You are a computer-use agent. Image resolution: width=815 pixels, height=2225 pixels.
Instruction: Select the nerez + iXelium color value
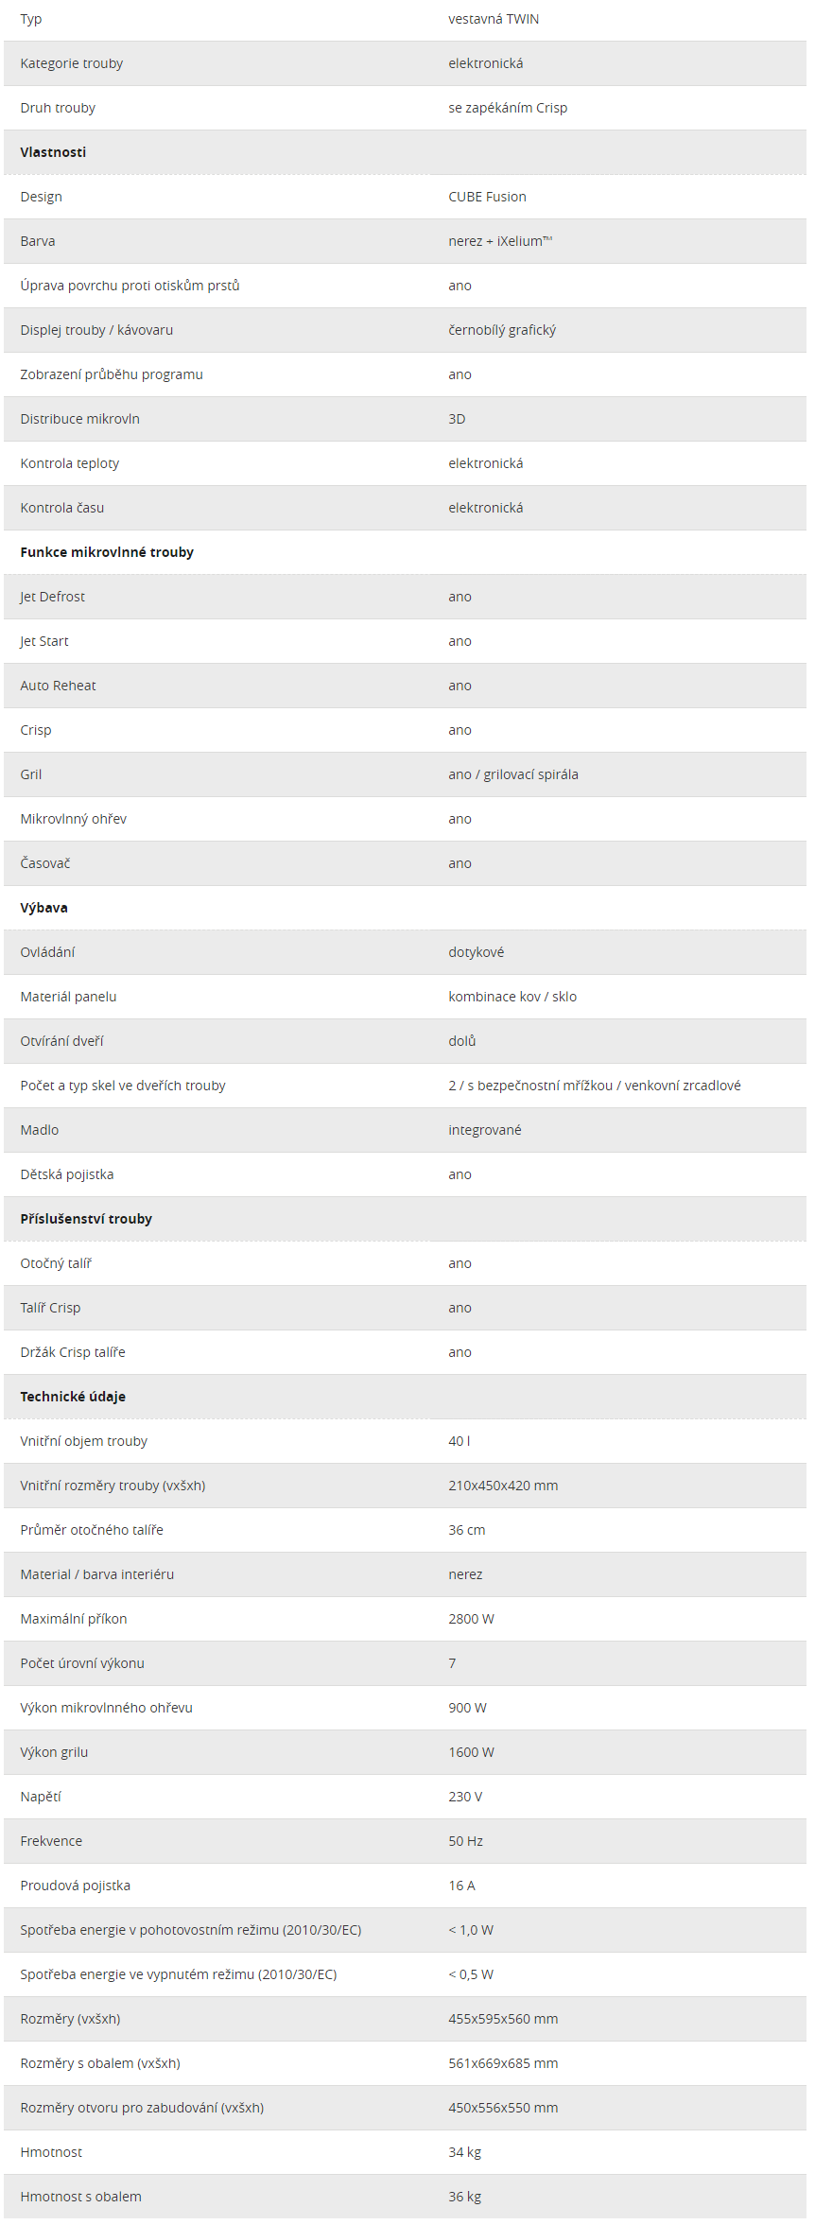point(500,241)
